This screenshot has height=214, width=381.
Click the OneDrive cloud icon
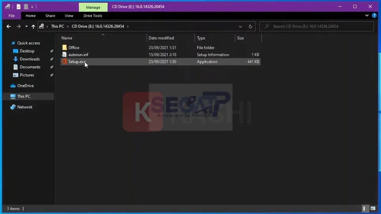click(x=13, y=86)
